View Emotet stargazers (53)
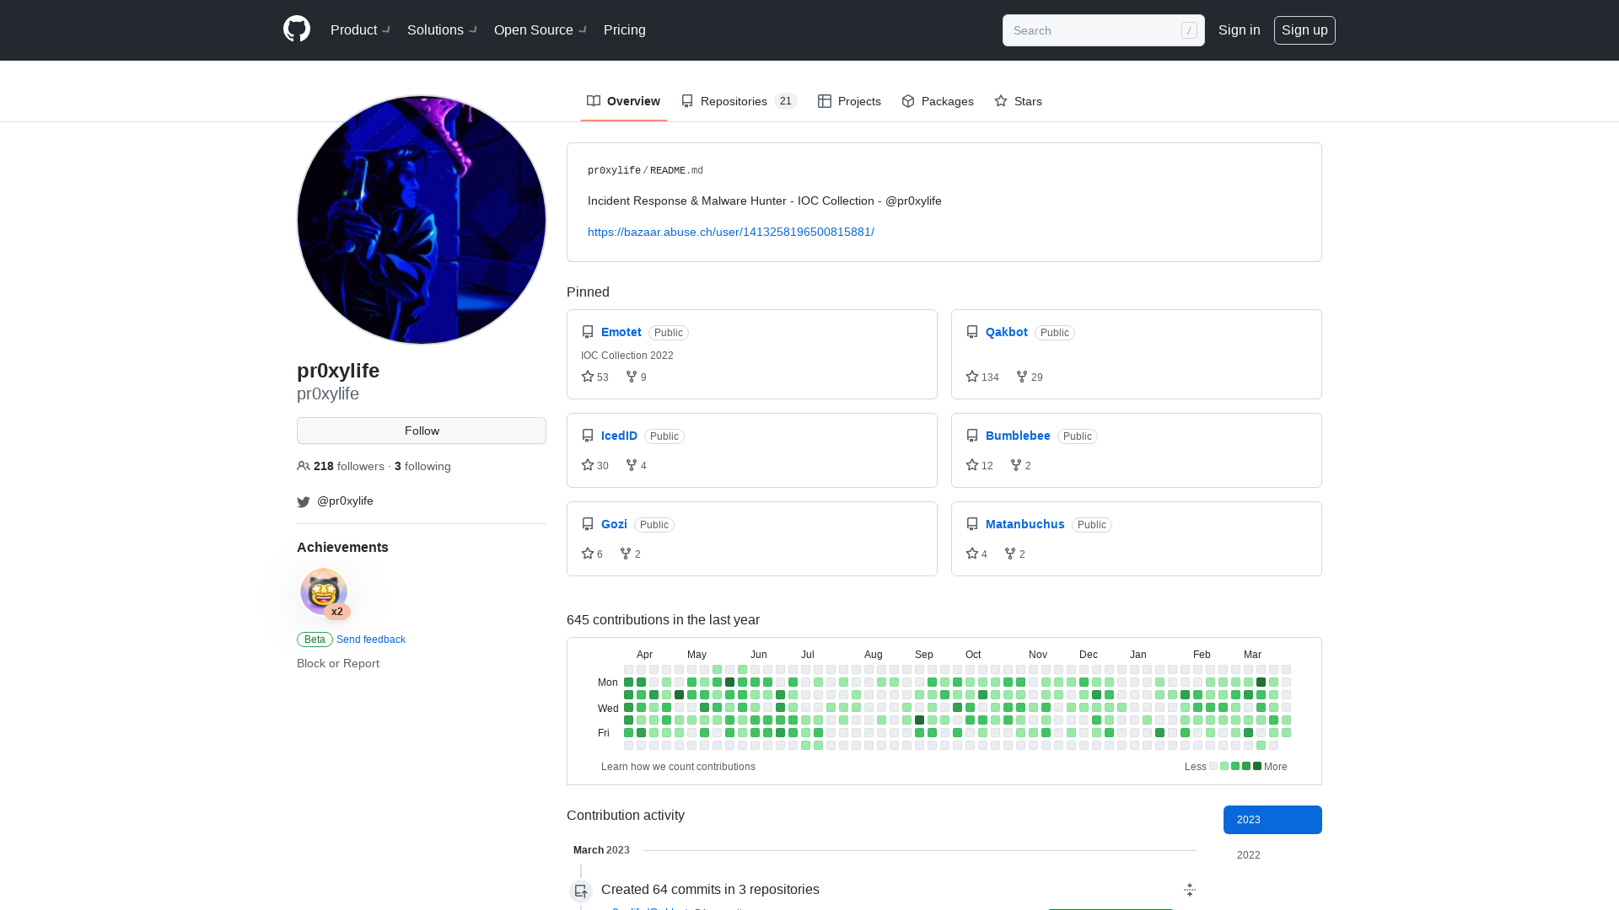The image size is (1619, 910). (x=594, y=377)
